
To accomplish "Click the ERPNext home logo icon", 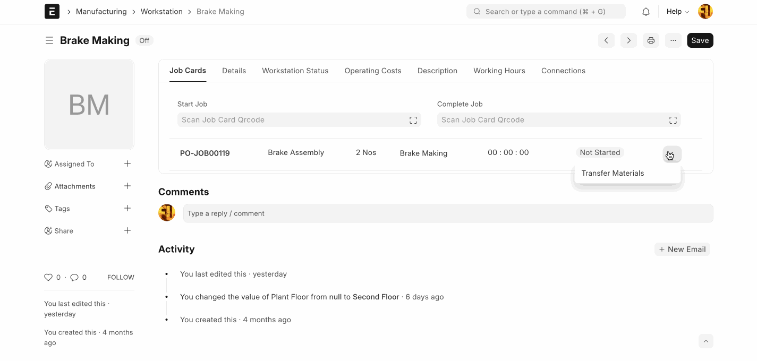I will pyautogui.click(x=52, y=12).
